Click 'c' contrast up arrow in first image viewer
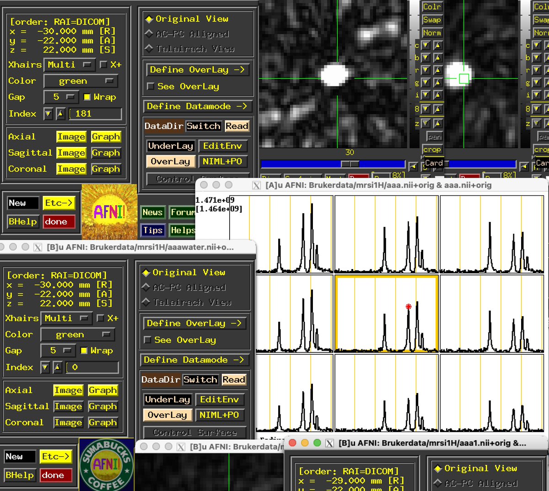This screenshot has width=549, height=491. click(x=438, y=45)
